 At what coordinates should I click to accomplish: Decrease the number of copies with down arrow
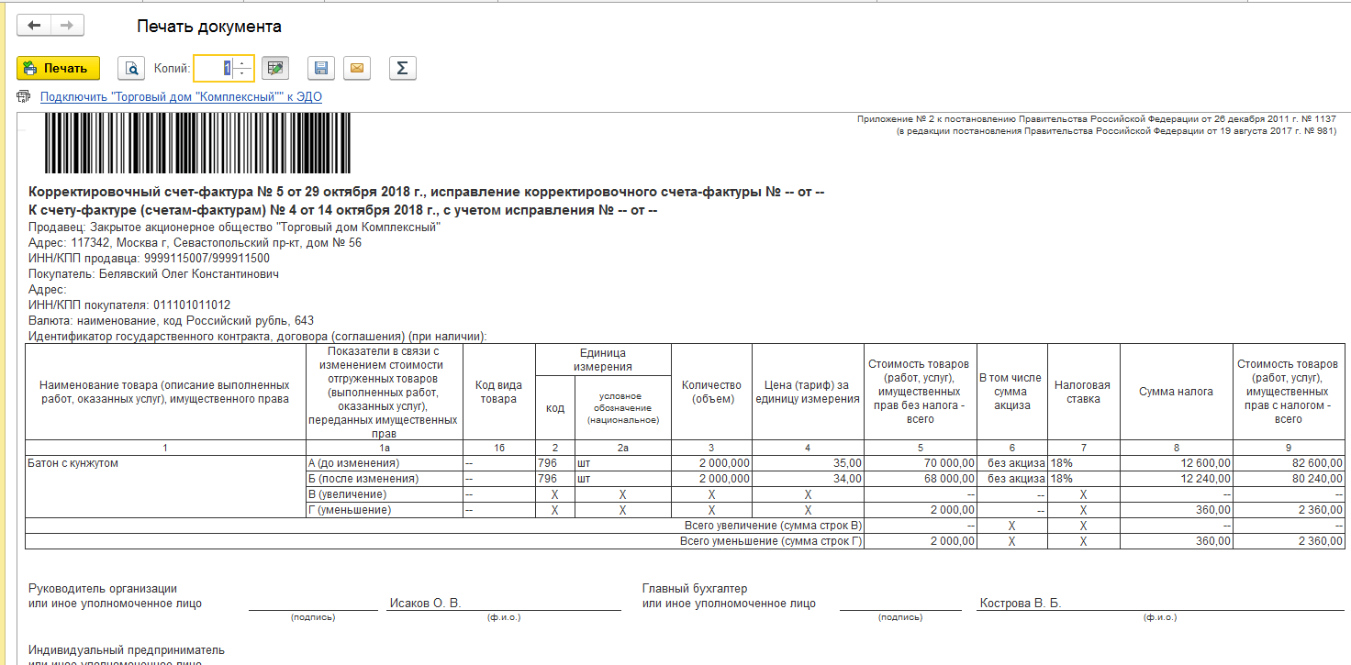point(242,73)
